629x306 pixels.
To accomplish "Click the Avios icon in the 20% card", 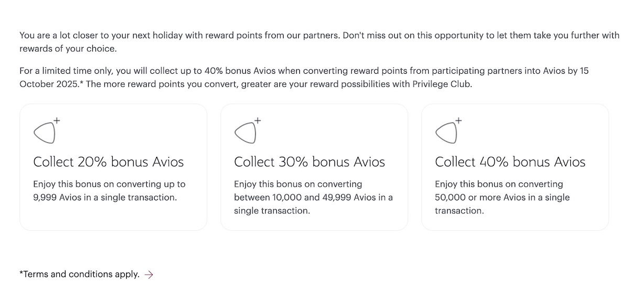I will (47, 130).
